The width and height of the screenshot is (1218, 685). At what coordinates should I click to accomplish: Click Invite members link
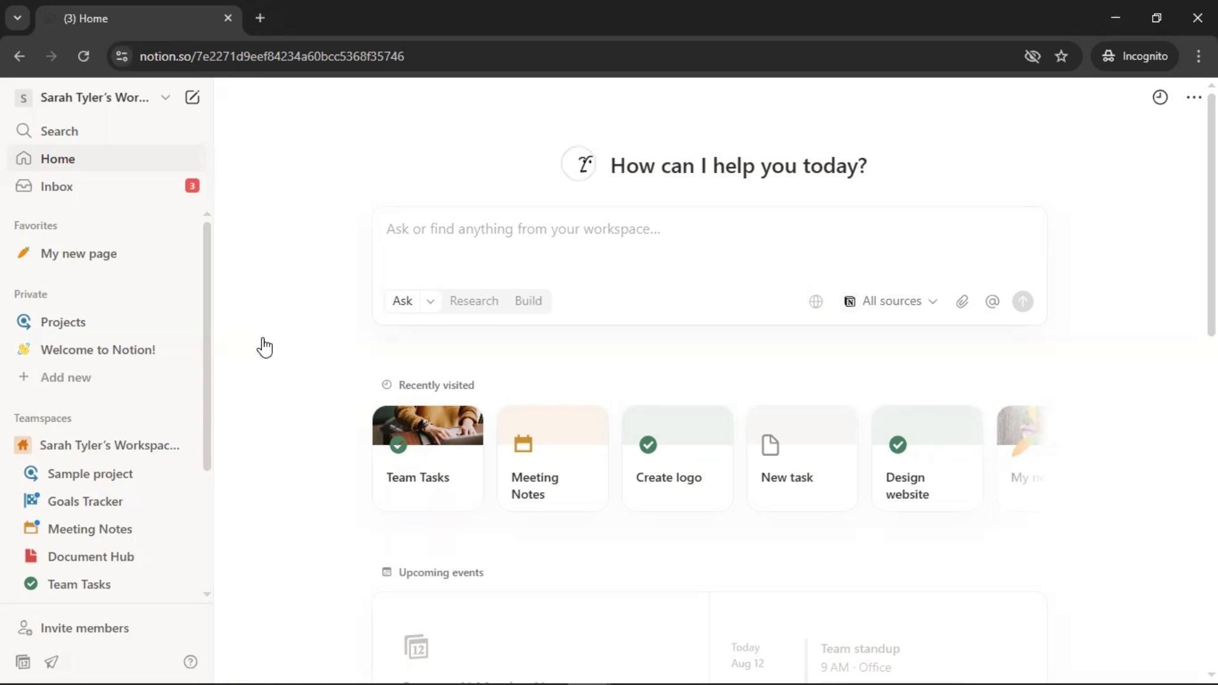(x=84, y=628)
